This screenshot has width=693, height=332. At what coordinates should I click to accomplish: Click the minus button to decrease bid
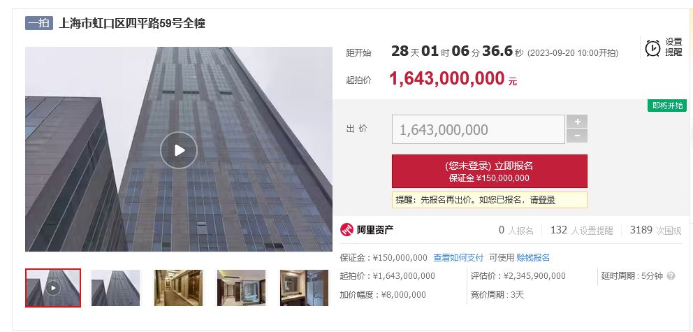pyautogui.click(x=577, y=136)
